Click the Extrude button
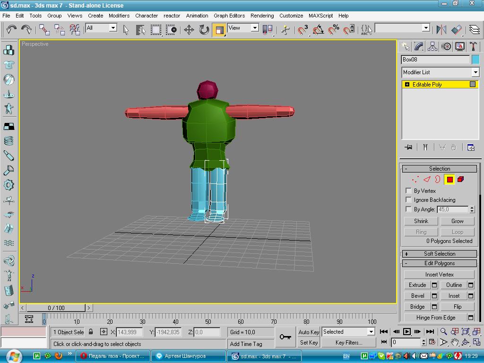This screenshot has height=363, width=484. [417, 285]
